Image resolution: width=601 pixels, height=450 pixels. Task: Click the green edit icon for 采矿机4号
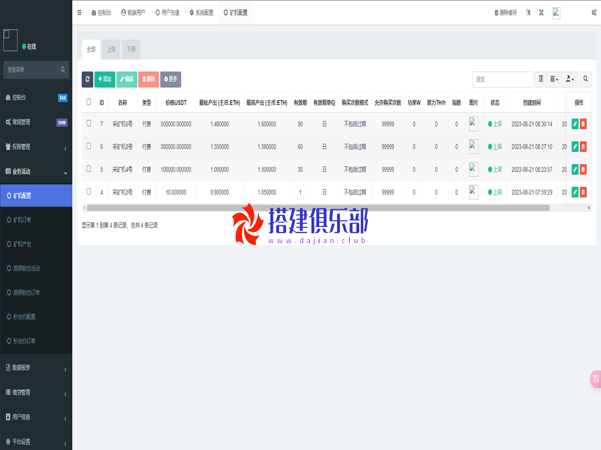[575, 169]
